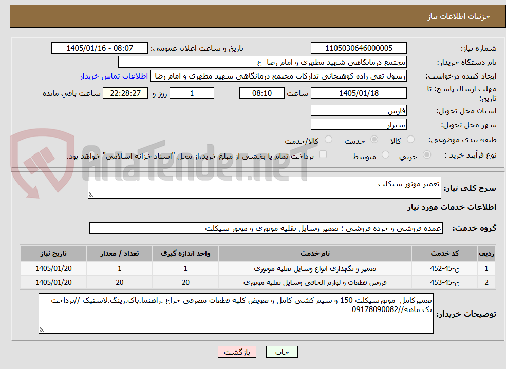Select the متوسط purchase type radio

(x=385, y=154)
